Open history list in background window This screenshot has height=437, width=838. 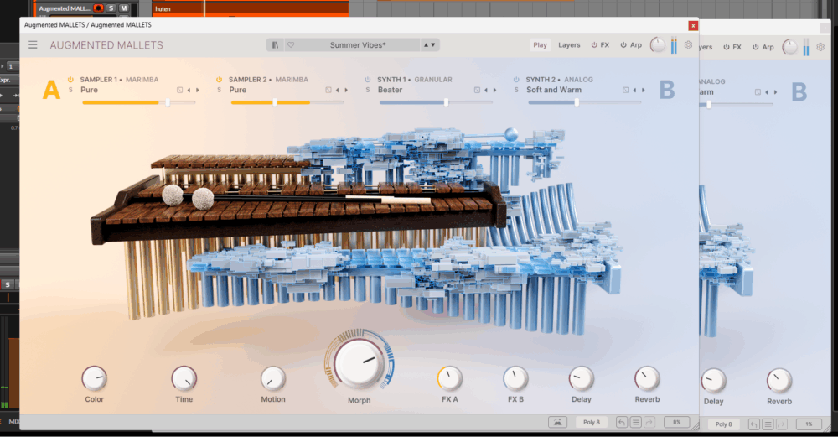pos(768,424)
